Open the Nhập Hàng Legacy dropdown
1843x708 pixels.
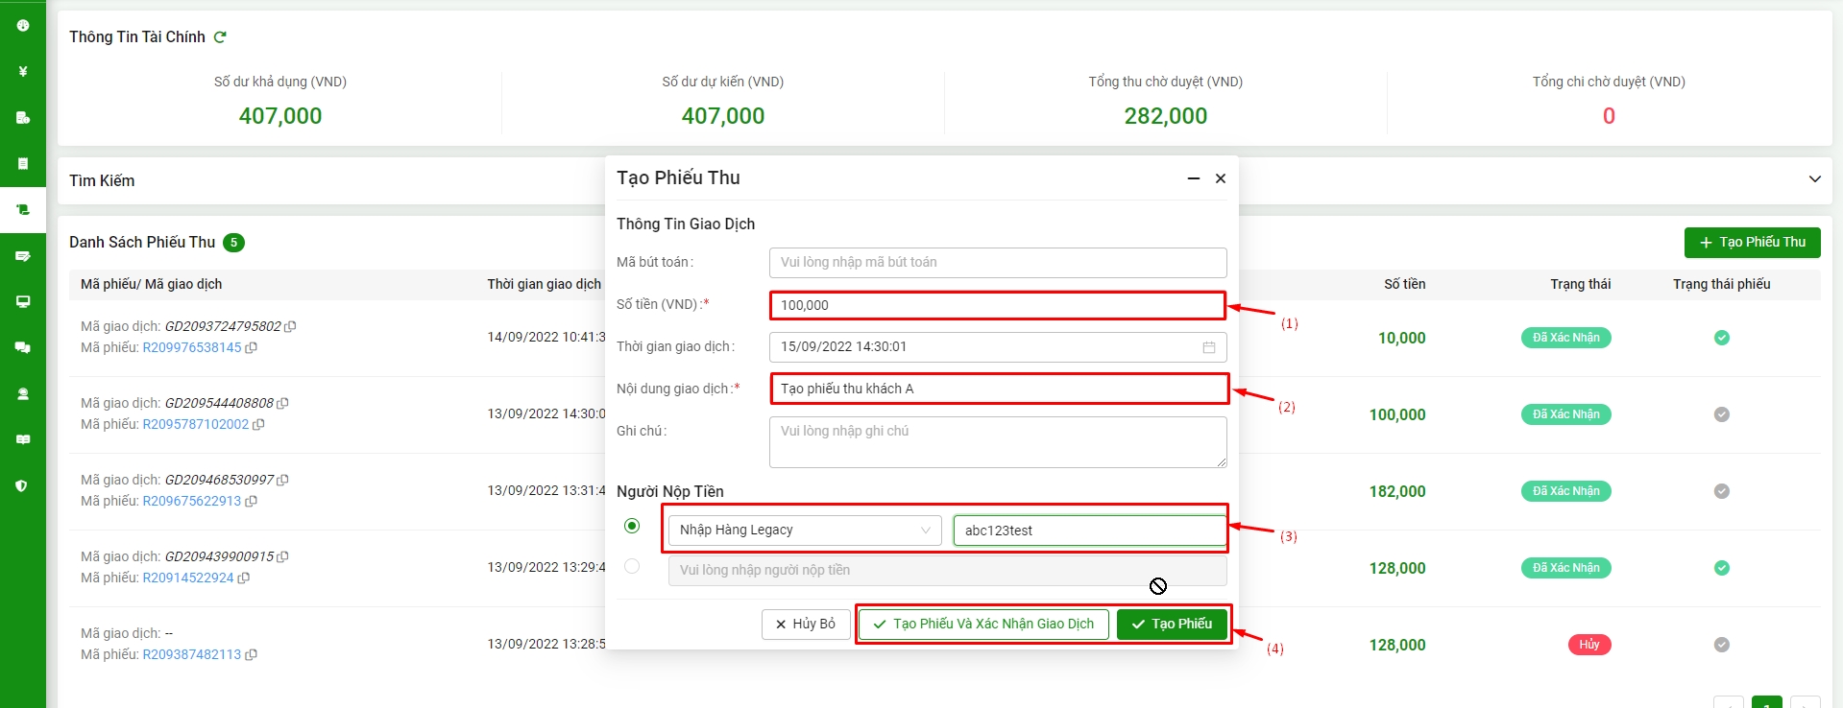click(804, 530)
